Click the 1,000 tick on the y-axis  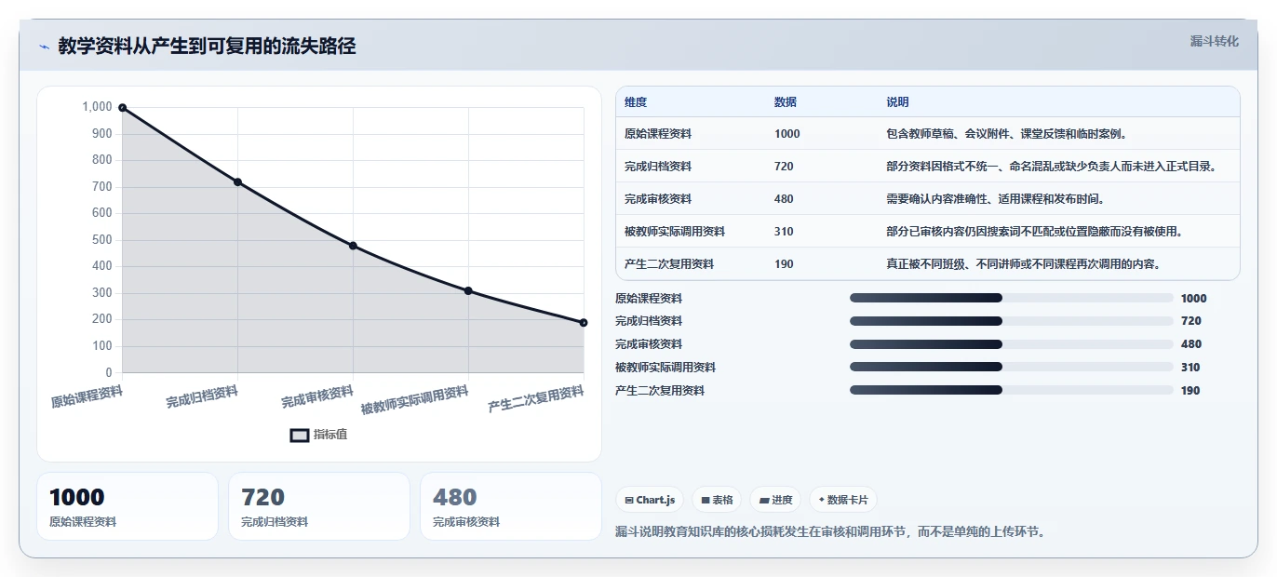(x=97, y=107)
